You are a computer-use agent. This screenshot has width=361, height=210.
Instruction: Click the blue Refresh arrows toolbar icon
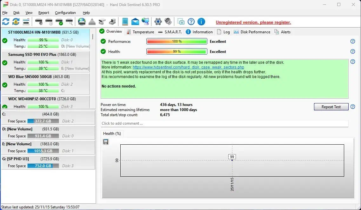point(6,22)
